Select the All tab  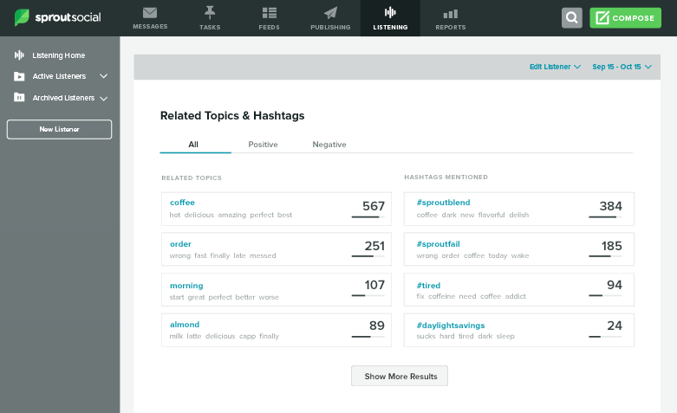pos(193,145)
